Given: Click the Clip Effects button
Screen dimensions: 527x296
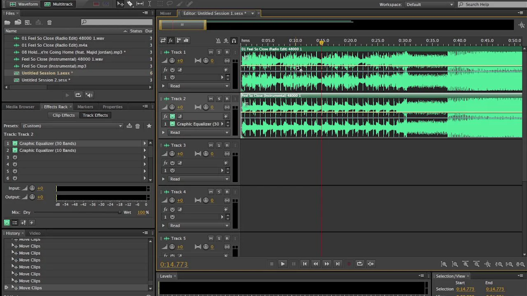Looking at the screenshot, I should tap(63, 115).
